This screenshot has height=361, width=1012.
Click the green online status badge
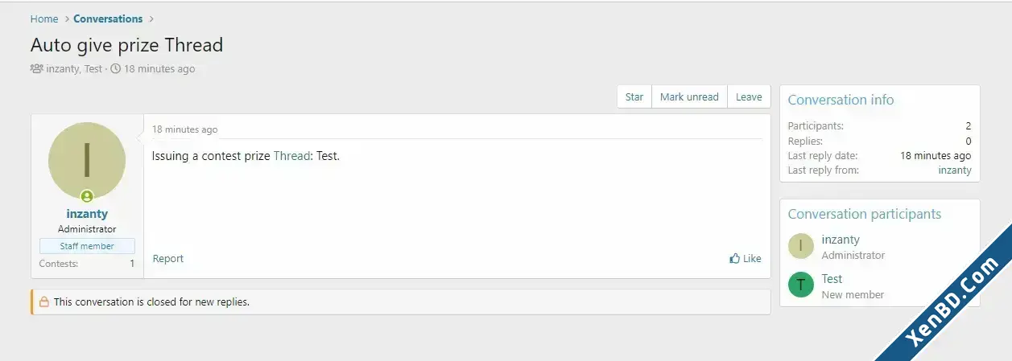87,196
